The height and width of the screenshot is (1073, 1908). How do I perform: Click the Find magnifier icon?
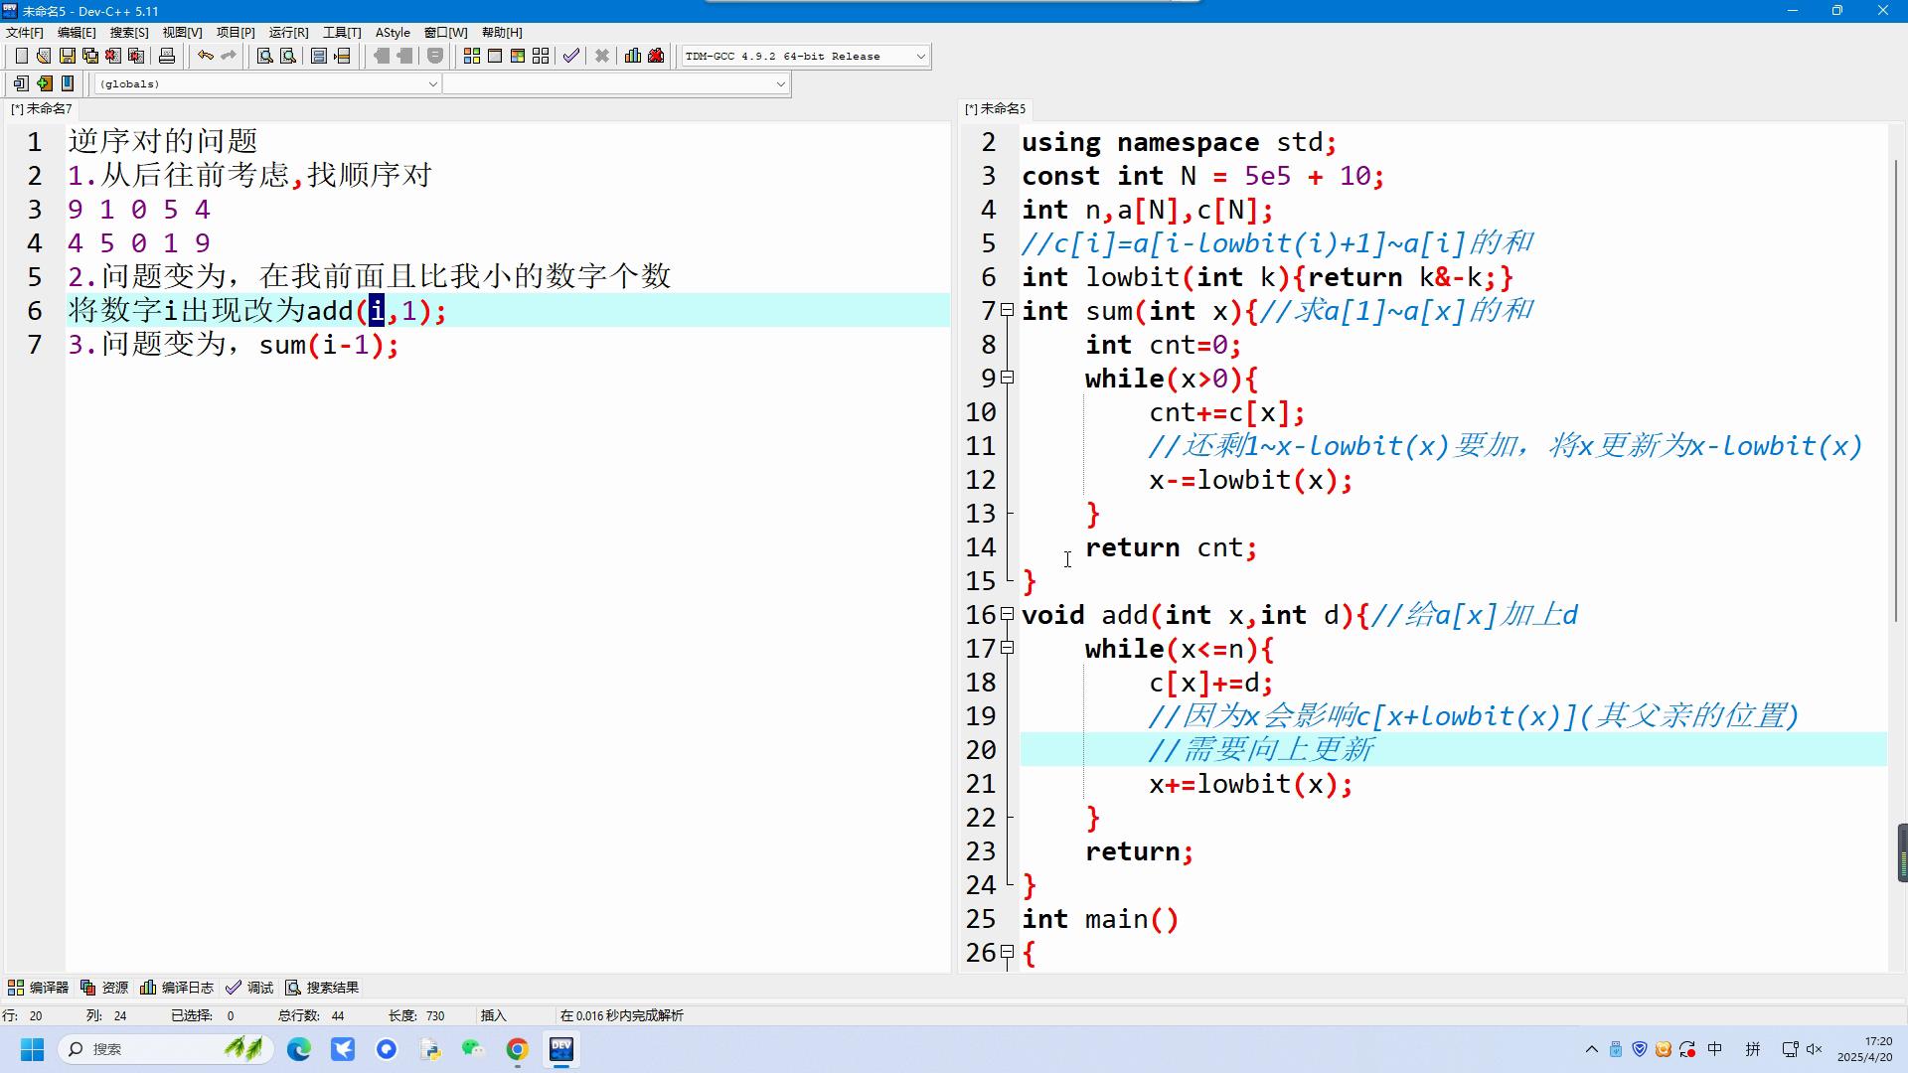264,57
